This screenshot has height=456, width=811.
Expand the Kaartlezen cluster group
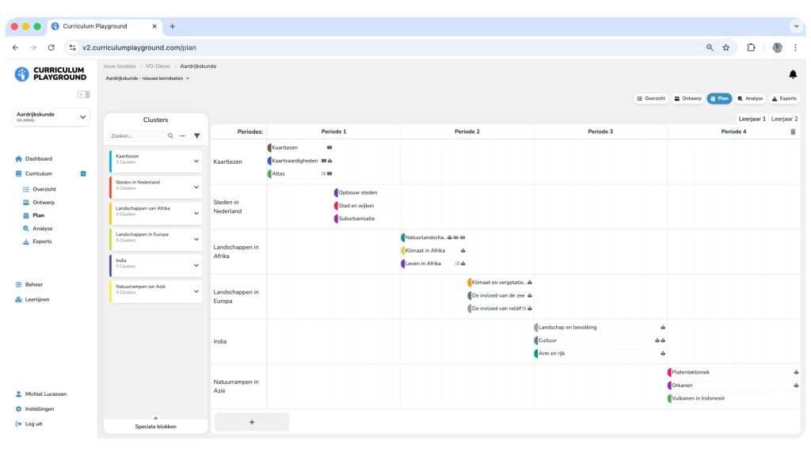click(x=196, y=161)
